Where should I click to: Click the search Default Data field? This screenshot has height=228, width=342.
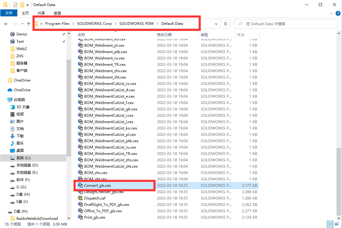click(286, 24)
